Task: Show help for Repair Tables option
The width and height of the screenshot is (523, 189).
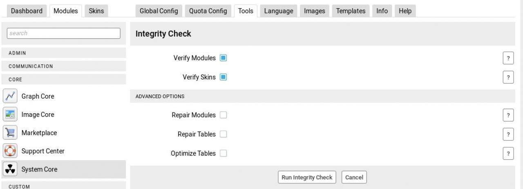Action: coord(508,134)
